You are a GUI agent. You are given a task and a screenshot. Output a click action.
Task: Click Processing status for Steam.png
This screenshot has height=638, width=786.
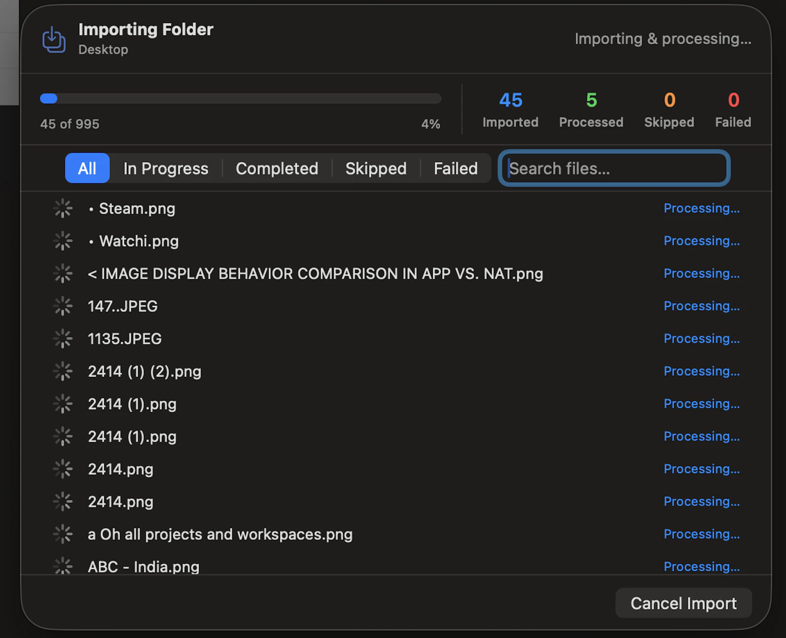702,208
